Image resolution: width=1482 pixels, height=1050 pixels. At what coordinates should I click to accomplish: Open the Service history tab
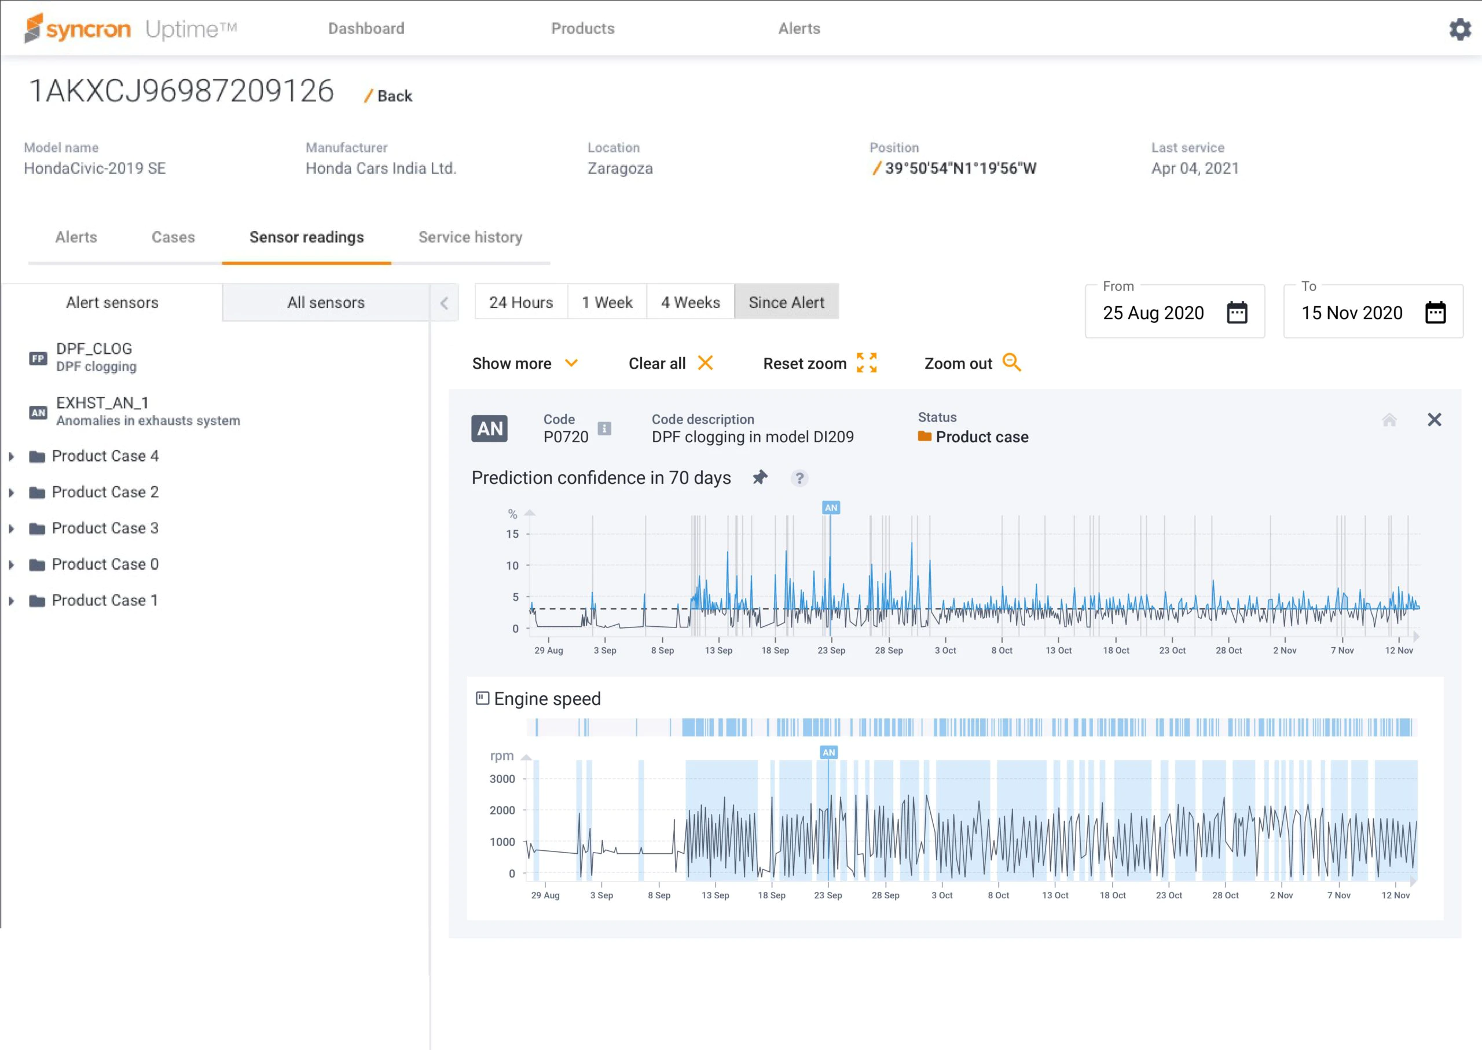pos(471,237)
